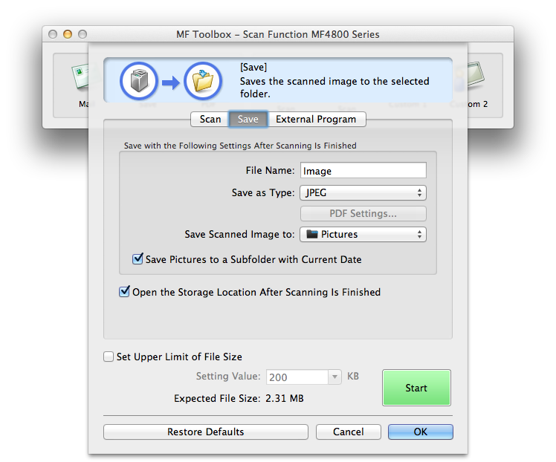The width and height of the screenshot is (556, 462).
Task: Click the [Save] heading text in the banner
Action: tap(253, 67)
